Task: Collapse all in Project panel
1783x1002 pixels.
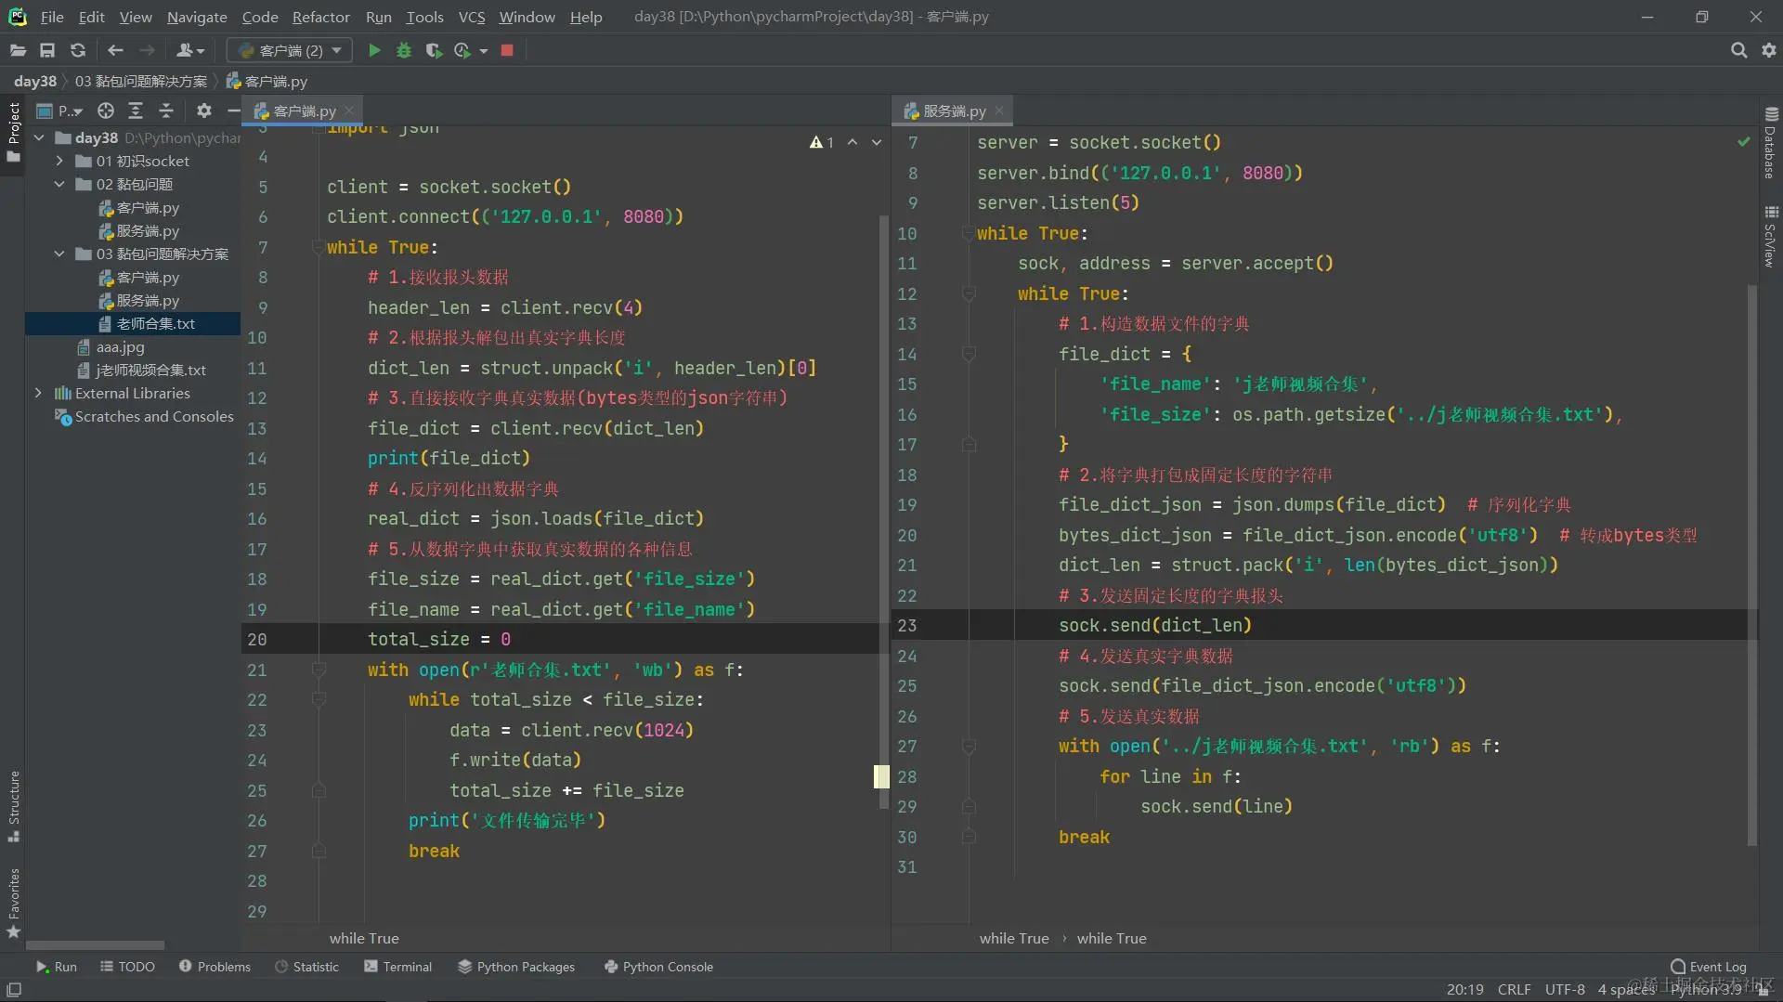Action: point(166,111)
